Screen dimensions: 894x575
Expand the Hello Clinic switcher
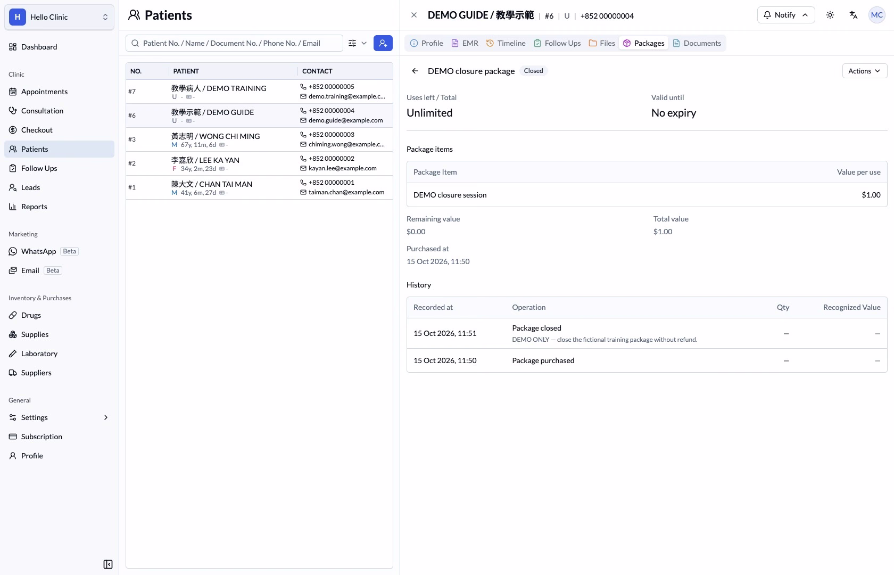click(x=59, y=17)
